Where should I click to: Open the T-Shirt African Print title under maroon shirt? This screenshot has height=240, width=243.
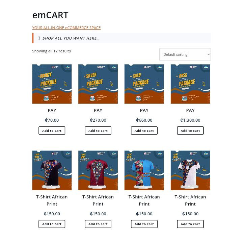(98, 200)
